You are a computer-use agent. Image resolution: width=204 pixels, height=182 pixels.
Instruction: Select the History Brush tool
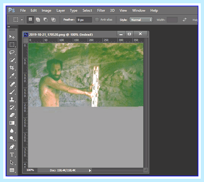(12, 107)
